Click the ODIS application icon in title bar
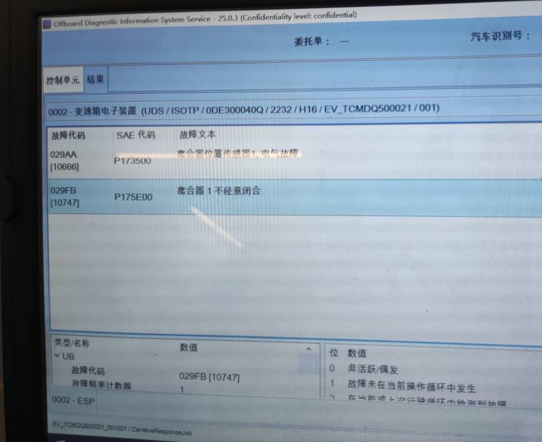Image resolution: width=542 pixels, height=442 pixels. pos(47,24)
